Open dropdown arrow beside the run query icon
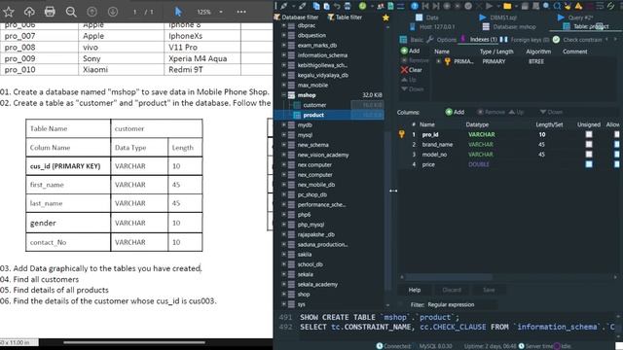Screen dimensions: 623x350 [x=497, y=6]
